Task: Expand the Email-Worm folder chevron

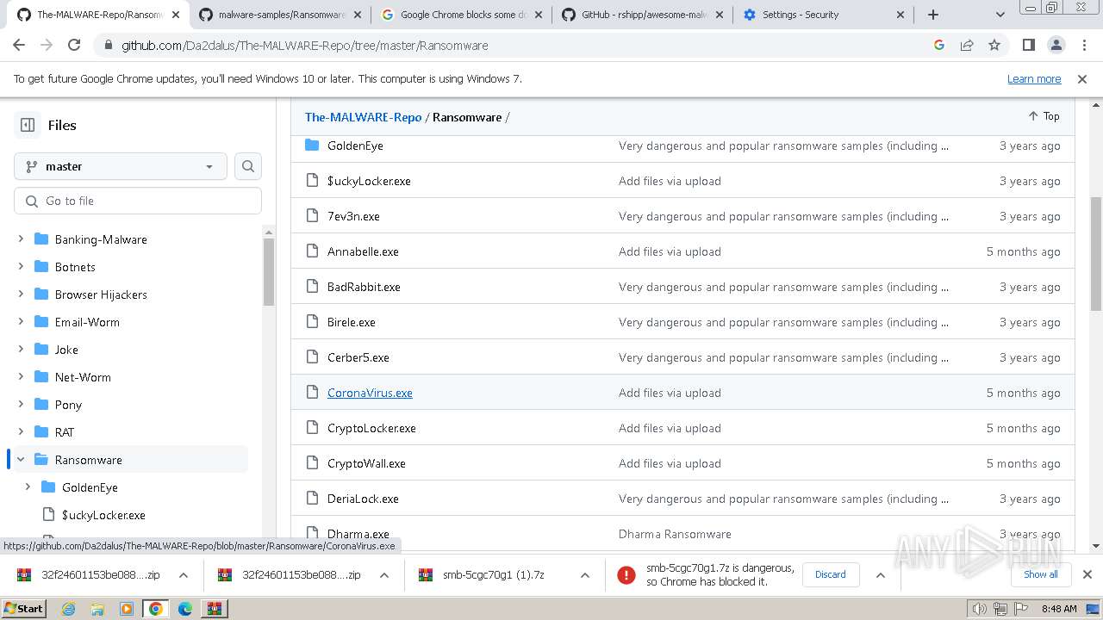Action: coord(21,322)
